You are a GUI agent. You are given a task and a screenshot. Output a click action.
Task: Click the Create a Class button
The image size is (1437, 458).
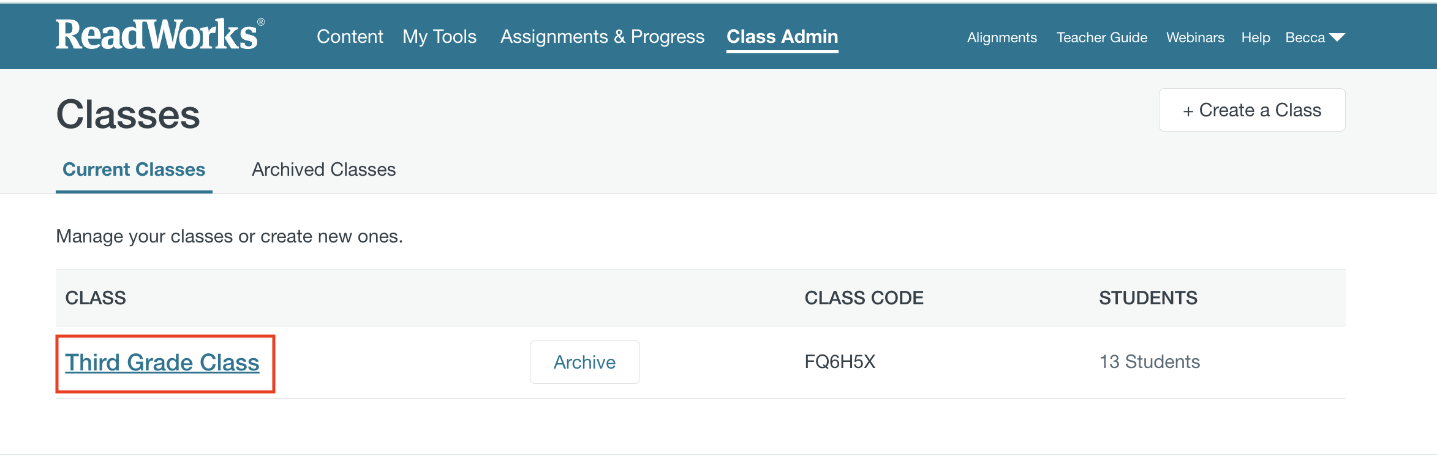pyautogui.click(x=1252, y=110)
